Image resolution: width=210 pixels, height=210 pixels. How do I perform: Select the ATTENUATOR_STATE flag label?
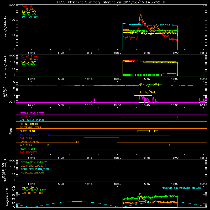[x=32, y=113]
